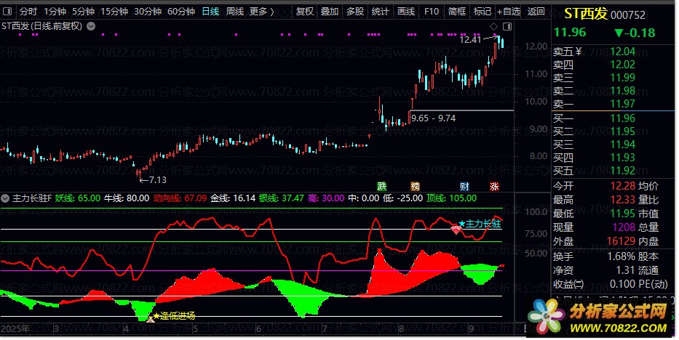Switch to 分时 intraday view
The height and width of the screenshot is (340, 679).
pyautogui.click(x=28, y=12)
